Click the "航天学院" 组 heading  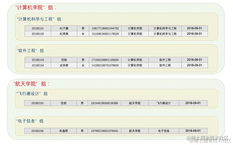point(32,84)
